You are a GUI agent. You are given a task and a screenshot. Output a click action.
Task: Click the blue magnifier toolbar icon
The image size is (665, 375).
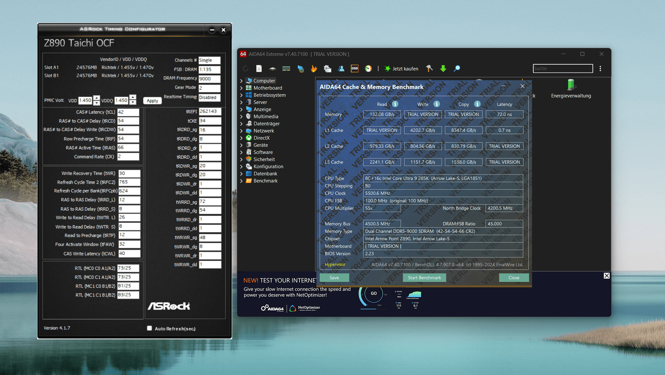457,69
